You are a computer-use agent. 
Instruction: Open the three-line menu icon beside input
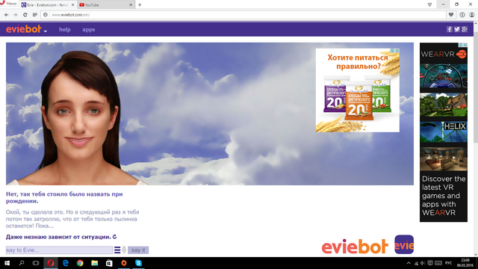117,250
